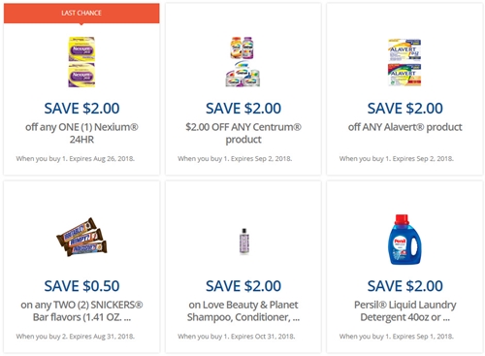Open 'off ANY Alavert product' description
Image resolution: width=485 pixels, height=356 pixels.
404,127
